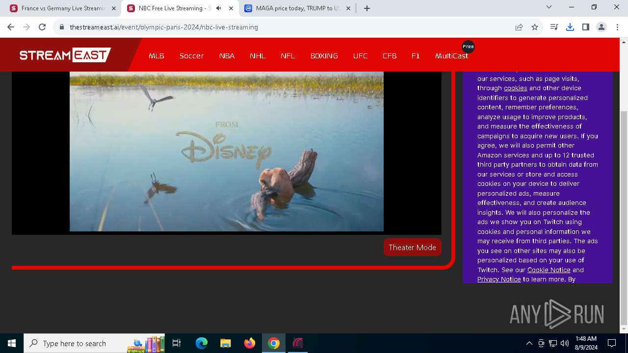Mute the NBC Free Live Streaming tab
The image size is (628, 353).
tap(219, 8)
